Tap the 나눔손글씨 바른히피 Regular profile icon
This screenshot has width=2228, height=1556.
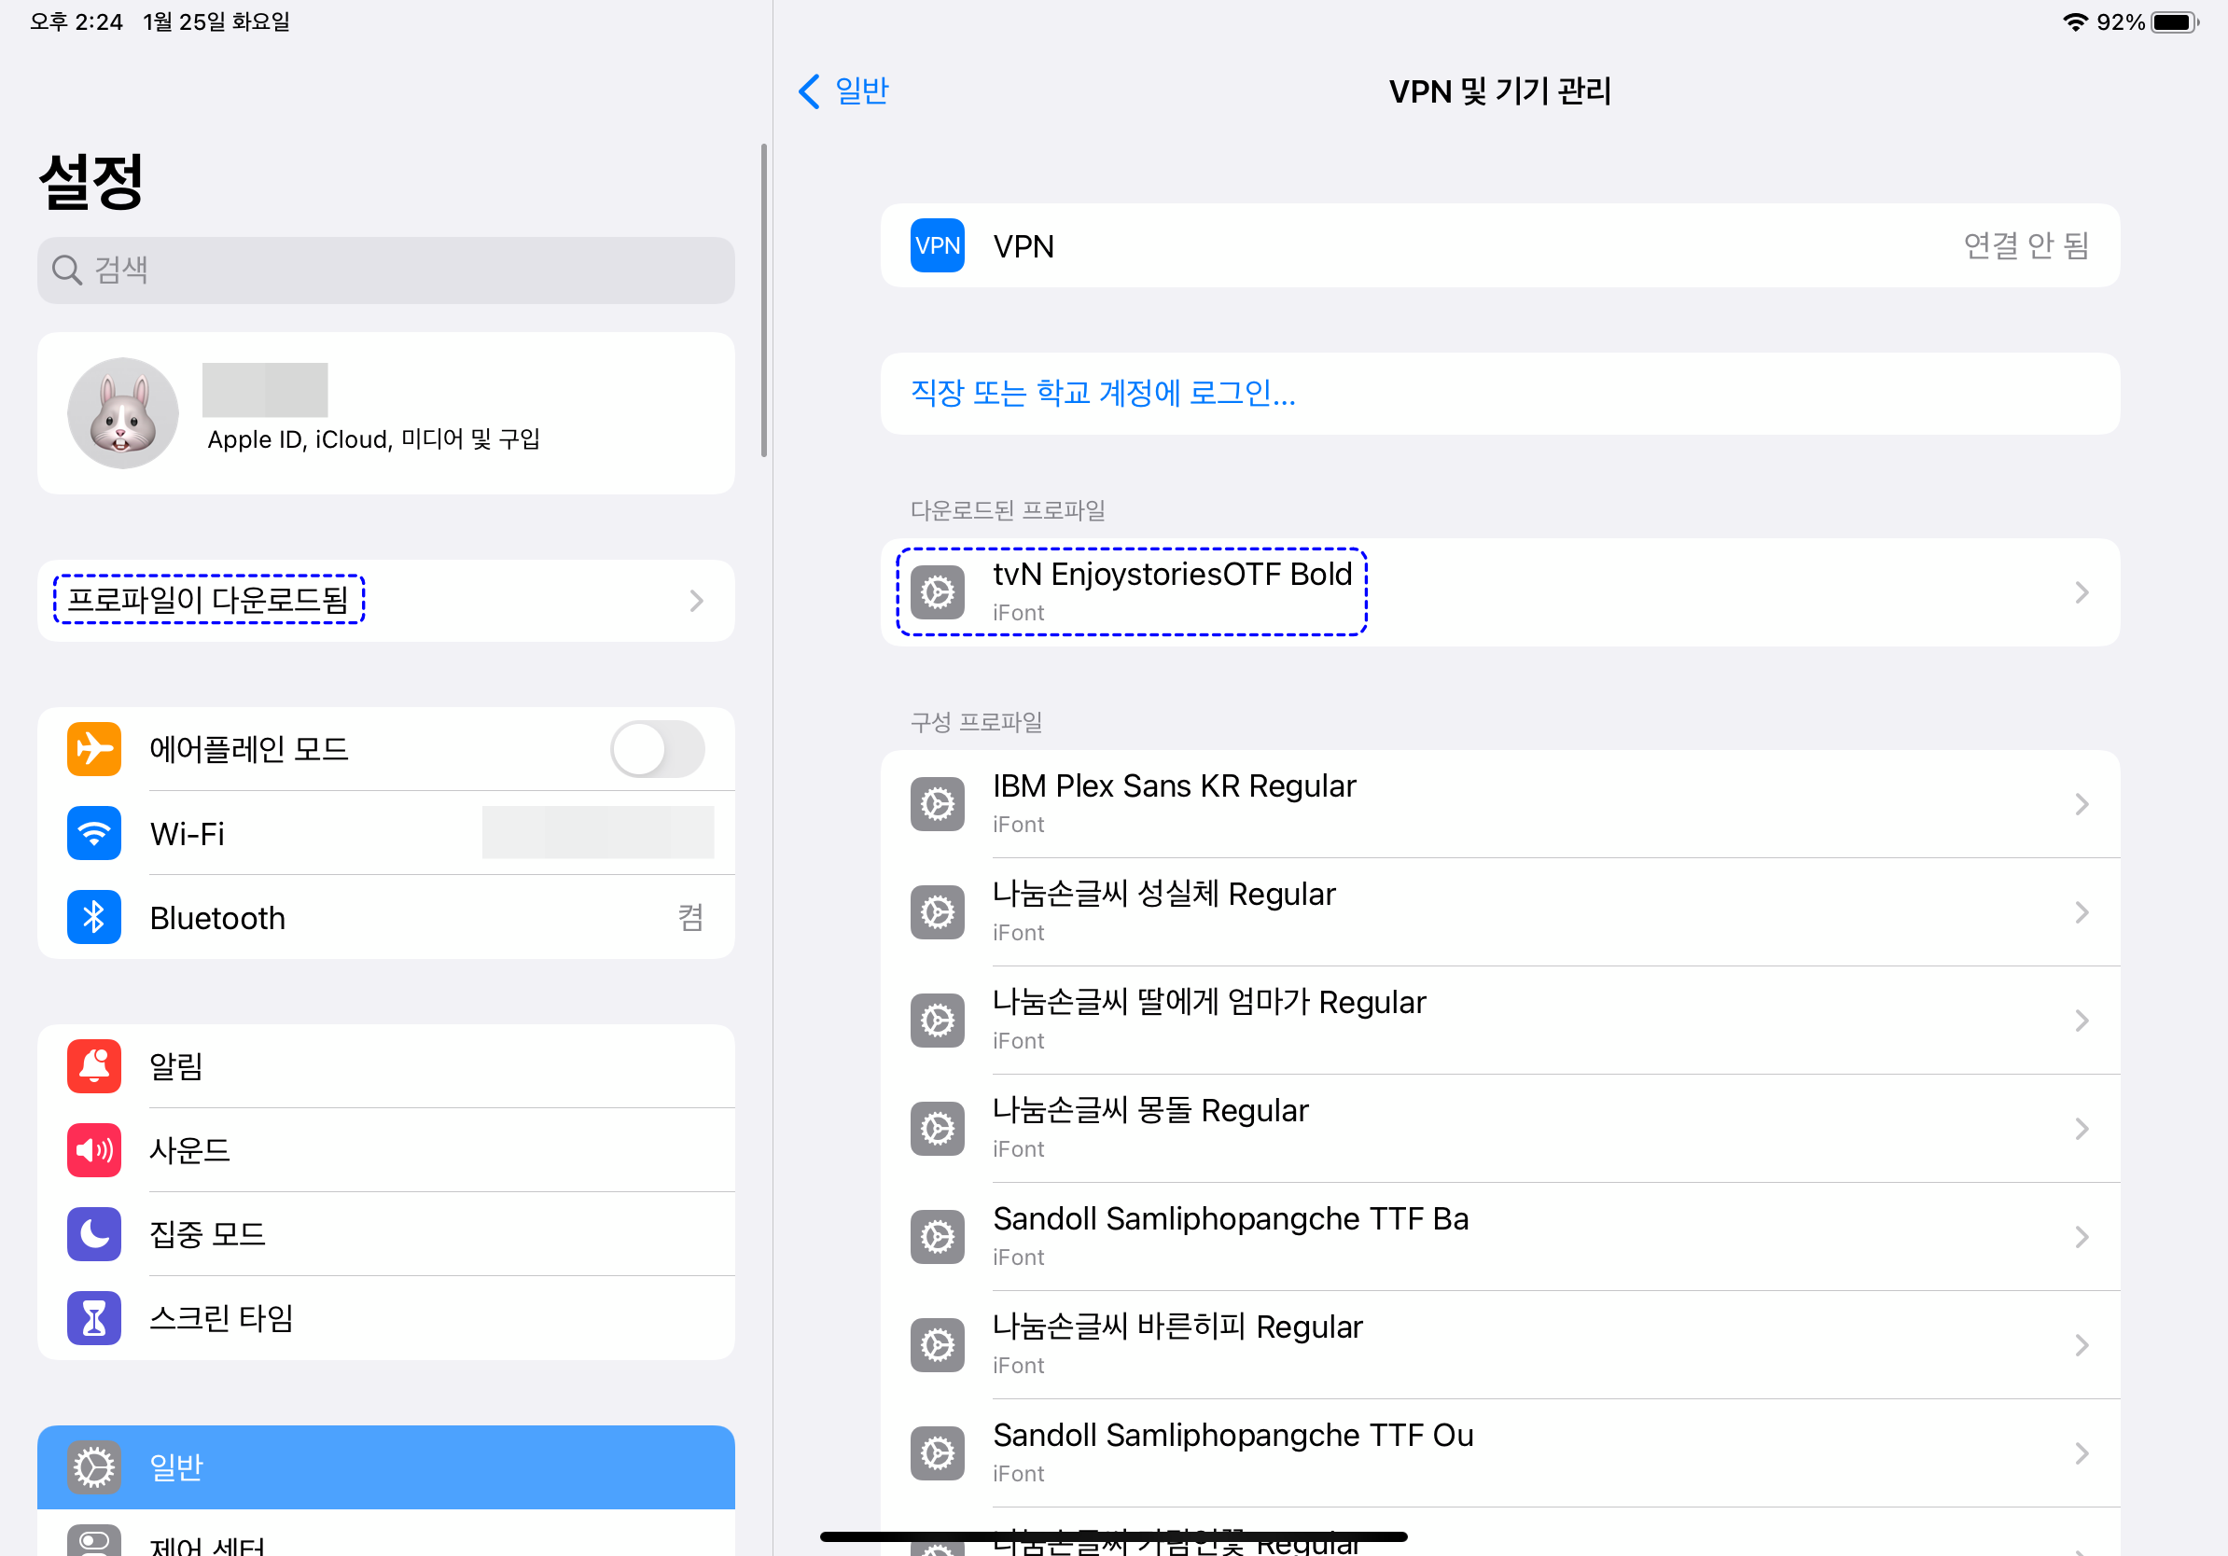click(x=937, y=1344)
